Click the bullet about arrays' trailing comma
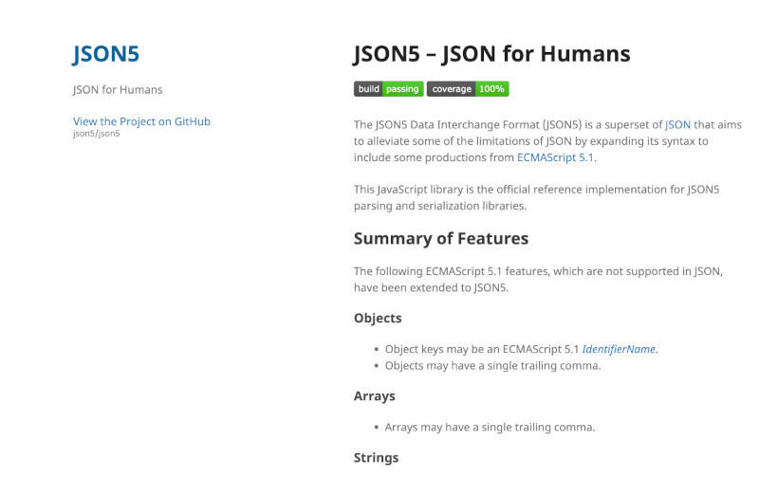Screen dimensions: 759x477 (490, 427)
